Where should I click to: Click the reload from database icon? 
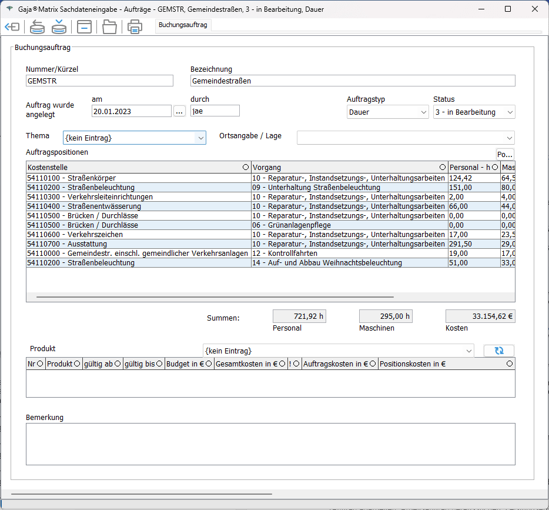(x=37, y=27)
